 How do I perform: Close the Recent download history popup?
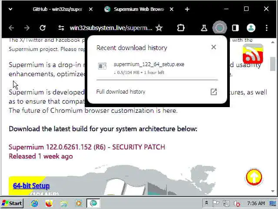coord(214,47)
